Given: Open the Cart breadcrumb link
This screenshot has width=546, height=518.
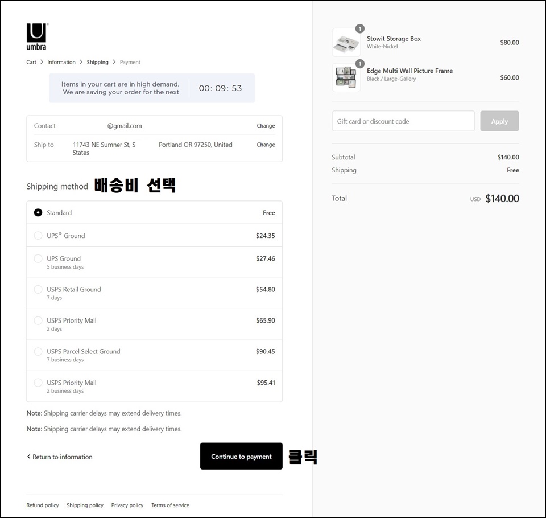Looking at the screenshot, I should [x=31, y=62].
